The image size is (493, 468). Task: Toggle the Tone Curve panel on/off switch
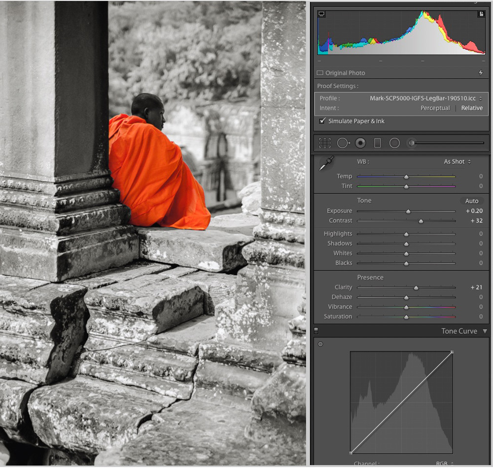click(x=316, y=331)
